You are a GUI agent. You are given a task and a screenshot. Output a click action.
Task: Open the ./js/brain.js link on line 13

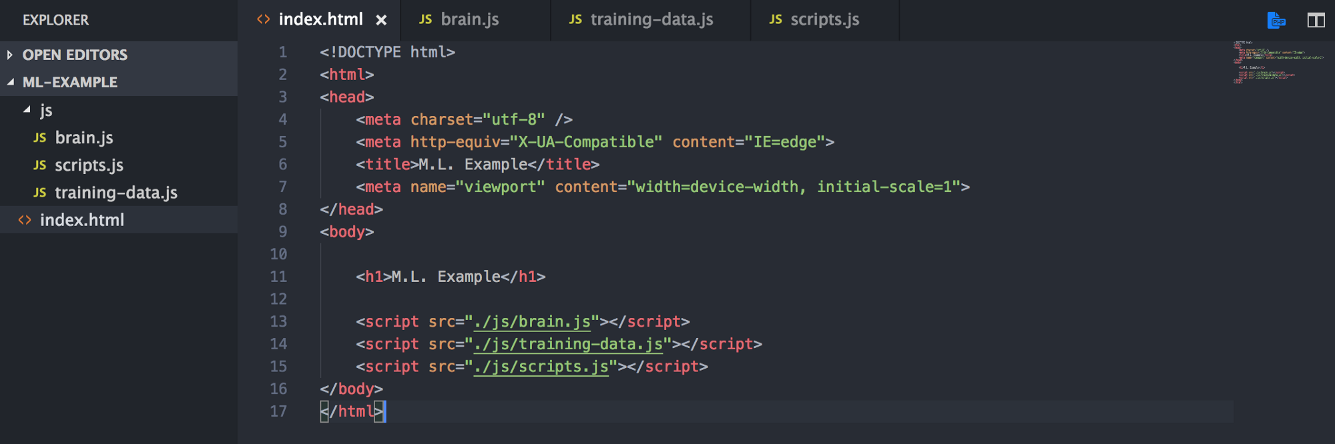point(532,322)
